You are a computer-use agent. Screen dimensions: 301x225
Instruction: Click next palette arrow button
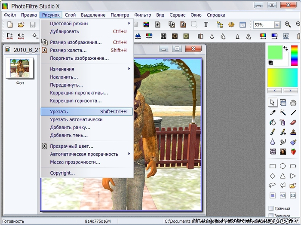click(x=291, y=90)
